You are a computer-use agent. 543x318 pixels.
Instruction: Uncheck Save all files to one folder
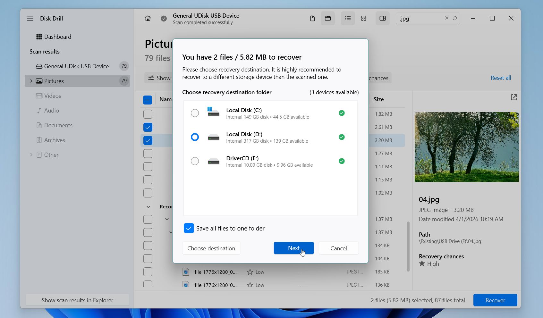coord(189,228)
